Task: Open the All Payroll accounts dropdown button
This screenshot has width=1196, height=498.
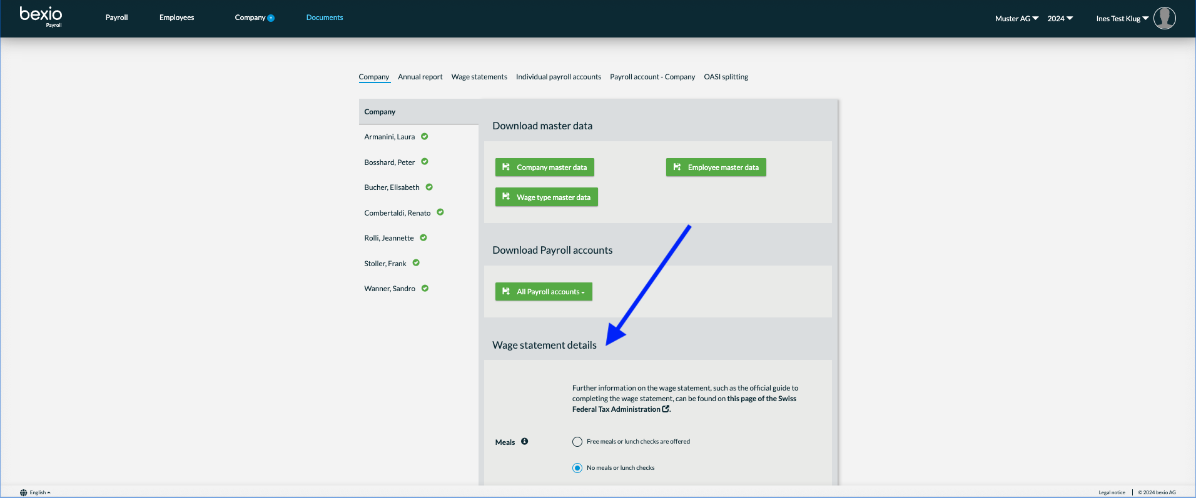Action: point(544,292)
